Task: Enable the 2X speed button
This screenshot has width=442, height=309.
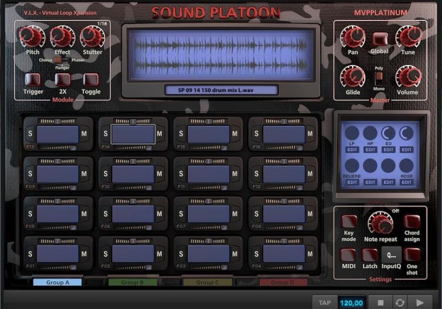Action: (x=62, y=80)
